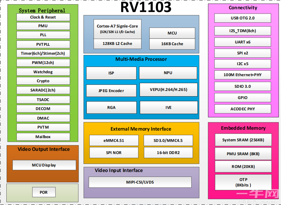Click the MCU Display block
The height and width of the screenshot is (205, 281).
(x=44, y=165)
